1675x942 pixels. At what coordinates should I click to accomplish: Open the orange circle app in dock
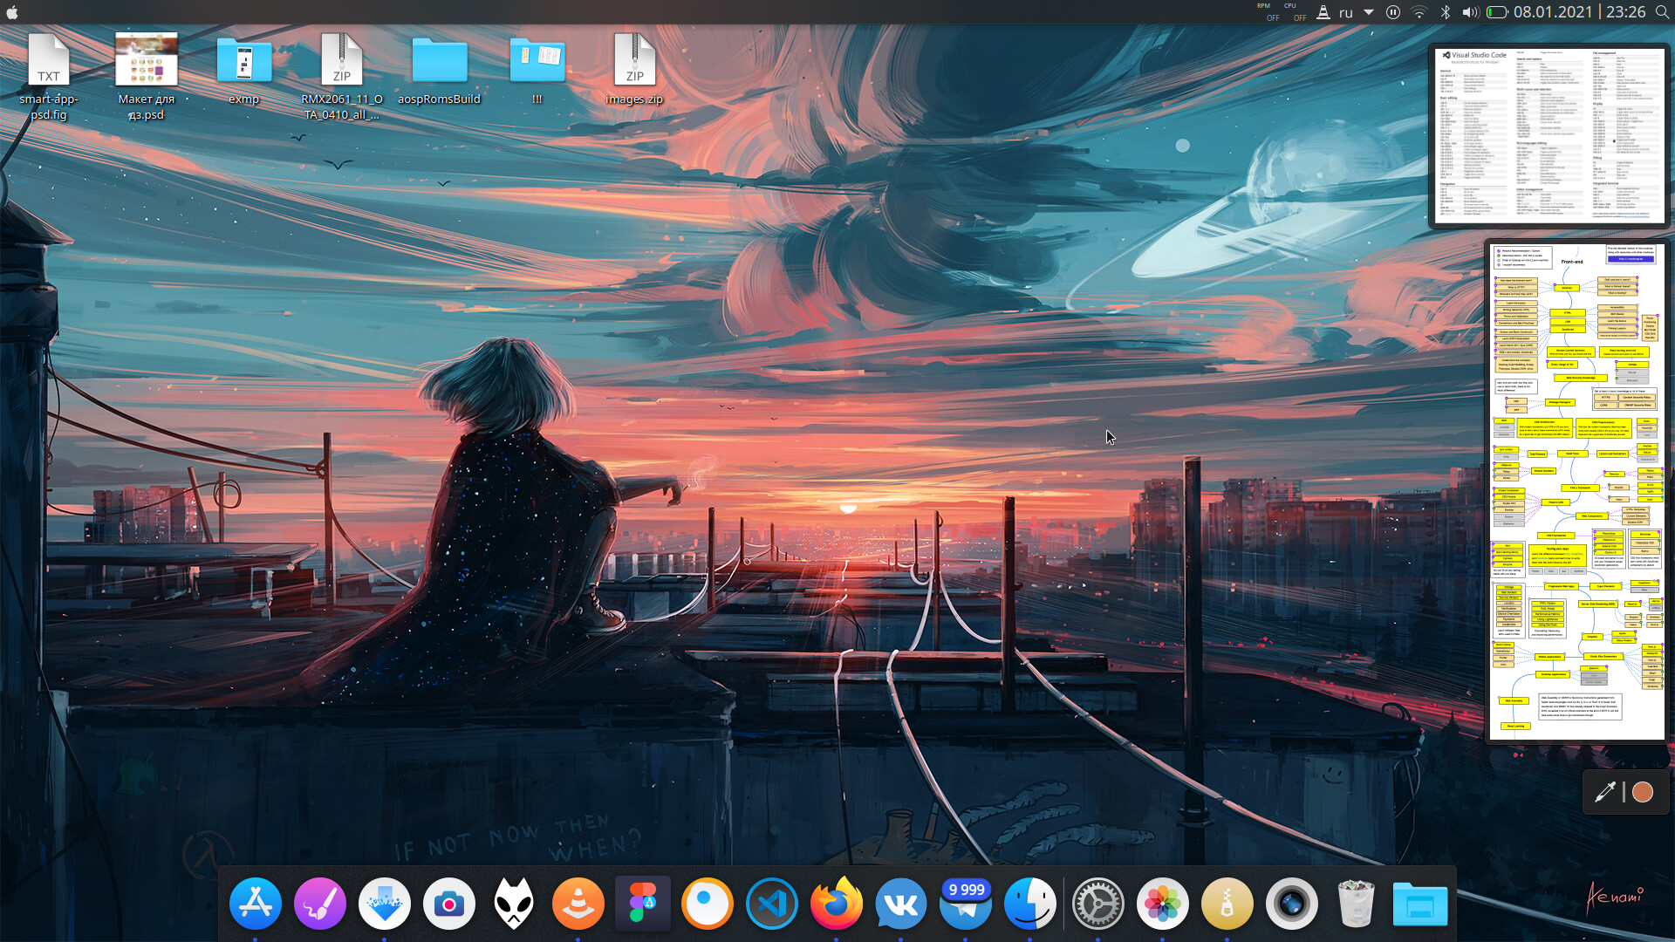707,903
